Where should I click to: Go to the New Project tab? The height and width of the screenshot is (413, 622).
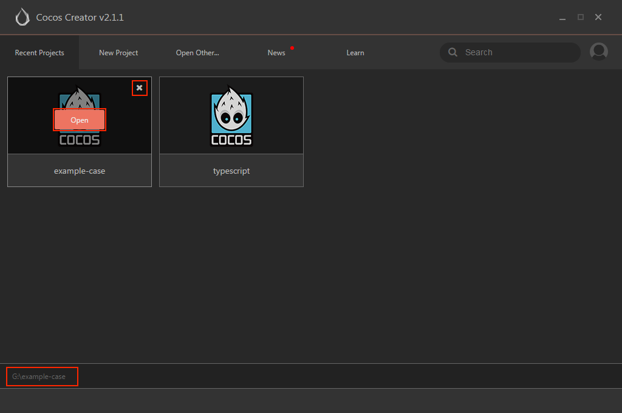point(118,52)
